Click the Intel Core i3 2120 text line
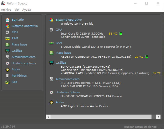 (82, 34)
